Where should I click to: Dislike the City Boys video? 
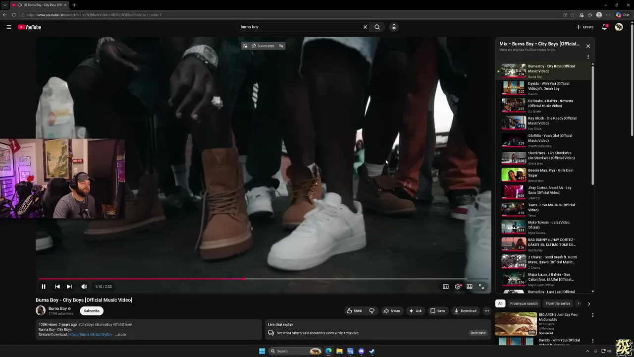tap(372, 311)
